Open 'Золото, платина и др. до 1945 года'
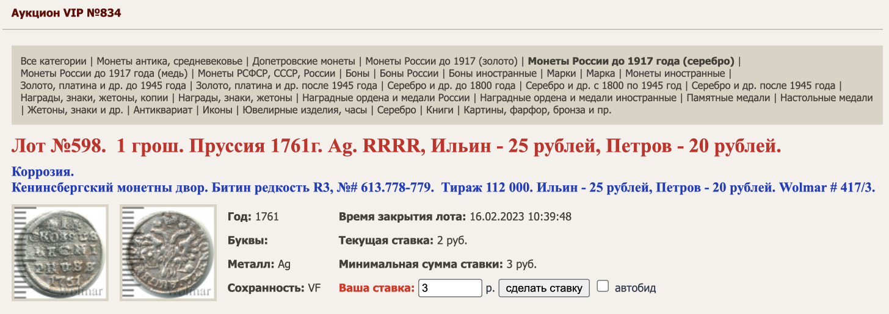The width and height of the screenshot is (889, 314). point(103,85)
